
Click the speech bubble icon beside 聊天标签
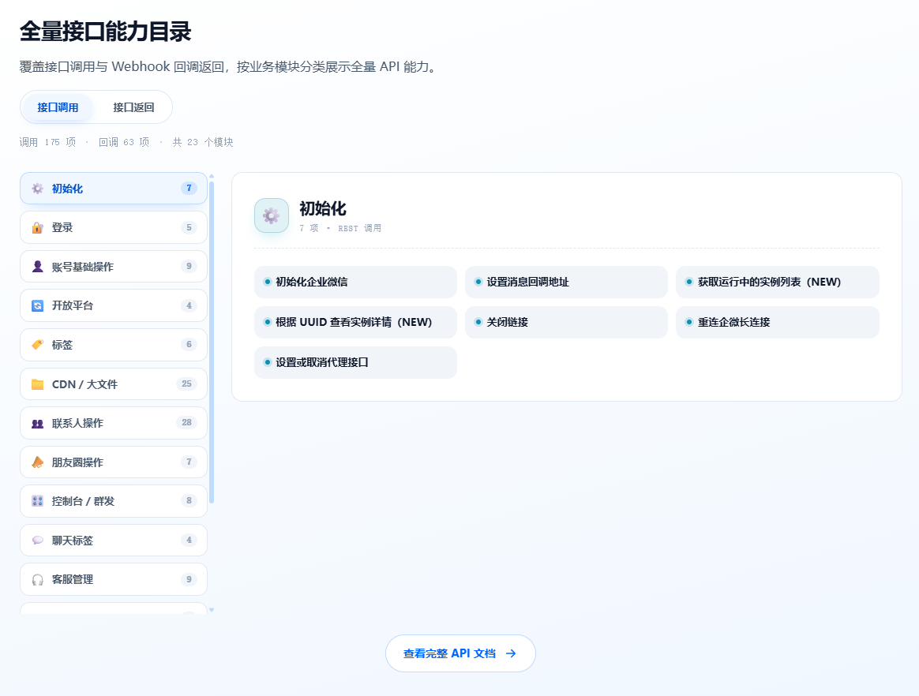(38, 541)
